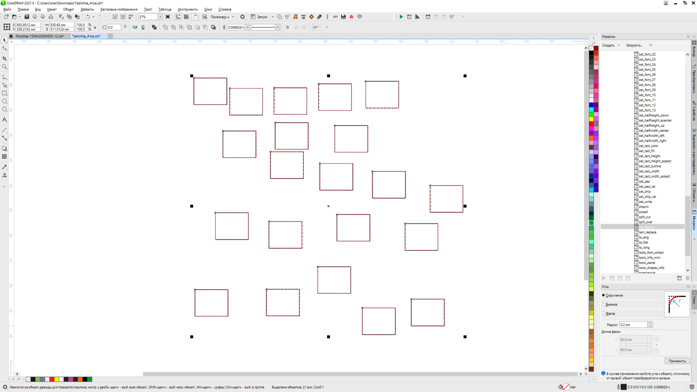Pick the blue swatch in the color palette
The image size is (697, 392).
point(592,105)
